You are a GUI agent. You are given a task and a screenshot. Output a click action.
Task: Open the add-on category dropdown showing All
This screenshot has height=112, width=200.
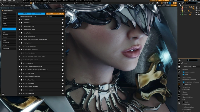click(41, 16)
